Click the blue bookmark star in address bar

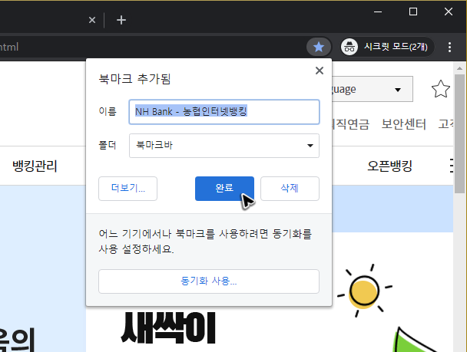click(319, 47)
